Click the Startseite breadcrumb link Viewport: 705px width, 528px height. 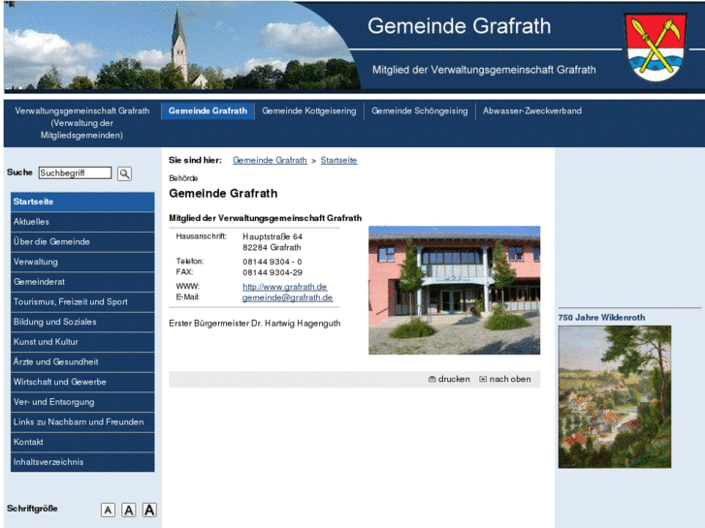pos(339,161)
